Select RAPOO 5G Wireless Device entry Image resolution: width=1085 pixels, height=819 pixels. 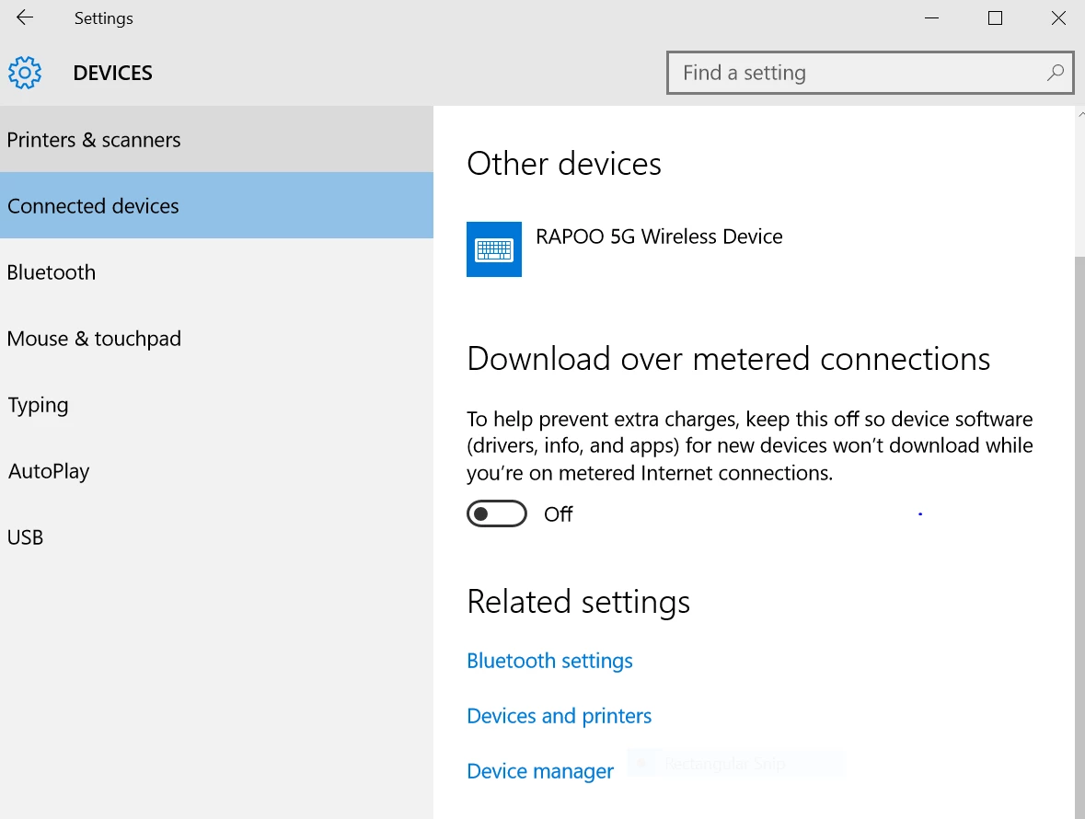(x=659, y=236)
